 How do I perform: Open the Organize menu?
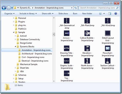[9, 13]
